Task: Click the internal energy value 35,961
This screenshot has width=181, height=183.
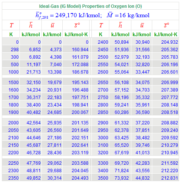Action: 143,105
